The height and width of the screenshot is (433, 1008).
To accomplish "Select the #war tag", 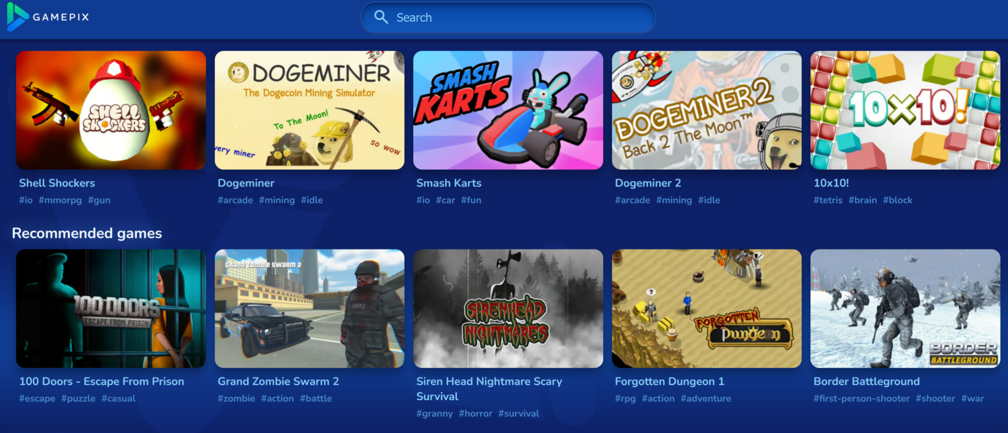I will click(x=973, y=398).
